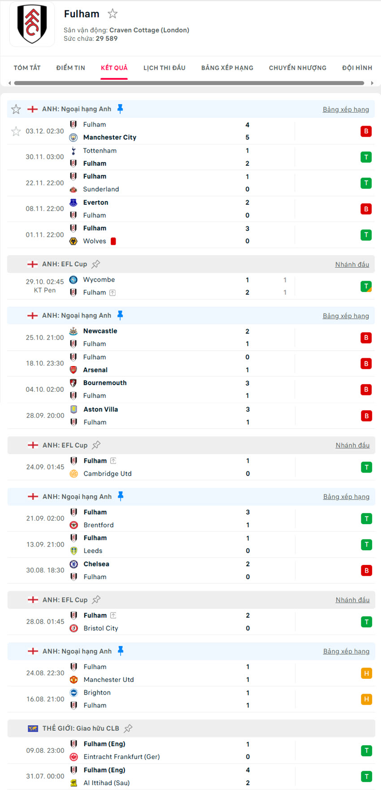Pin the first EFL Cup section
Viewport: 381px width, 790px height.
point(96,264)
